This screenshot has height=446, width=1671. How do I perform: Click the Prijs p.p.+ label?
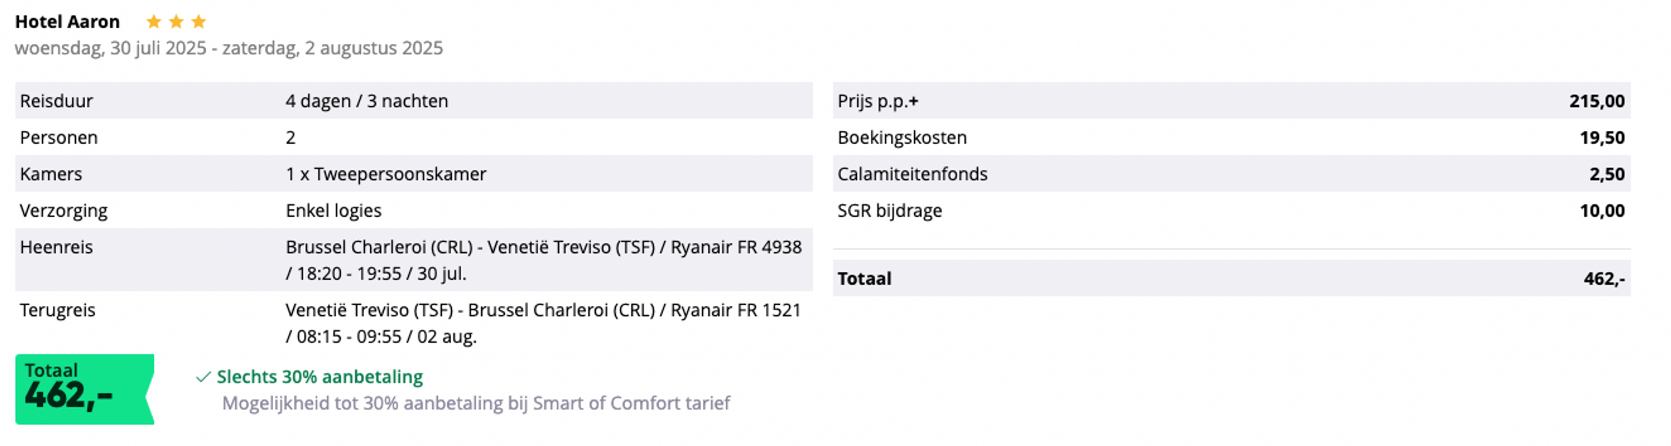[x=878, y=101]
